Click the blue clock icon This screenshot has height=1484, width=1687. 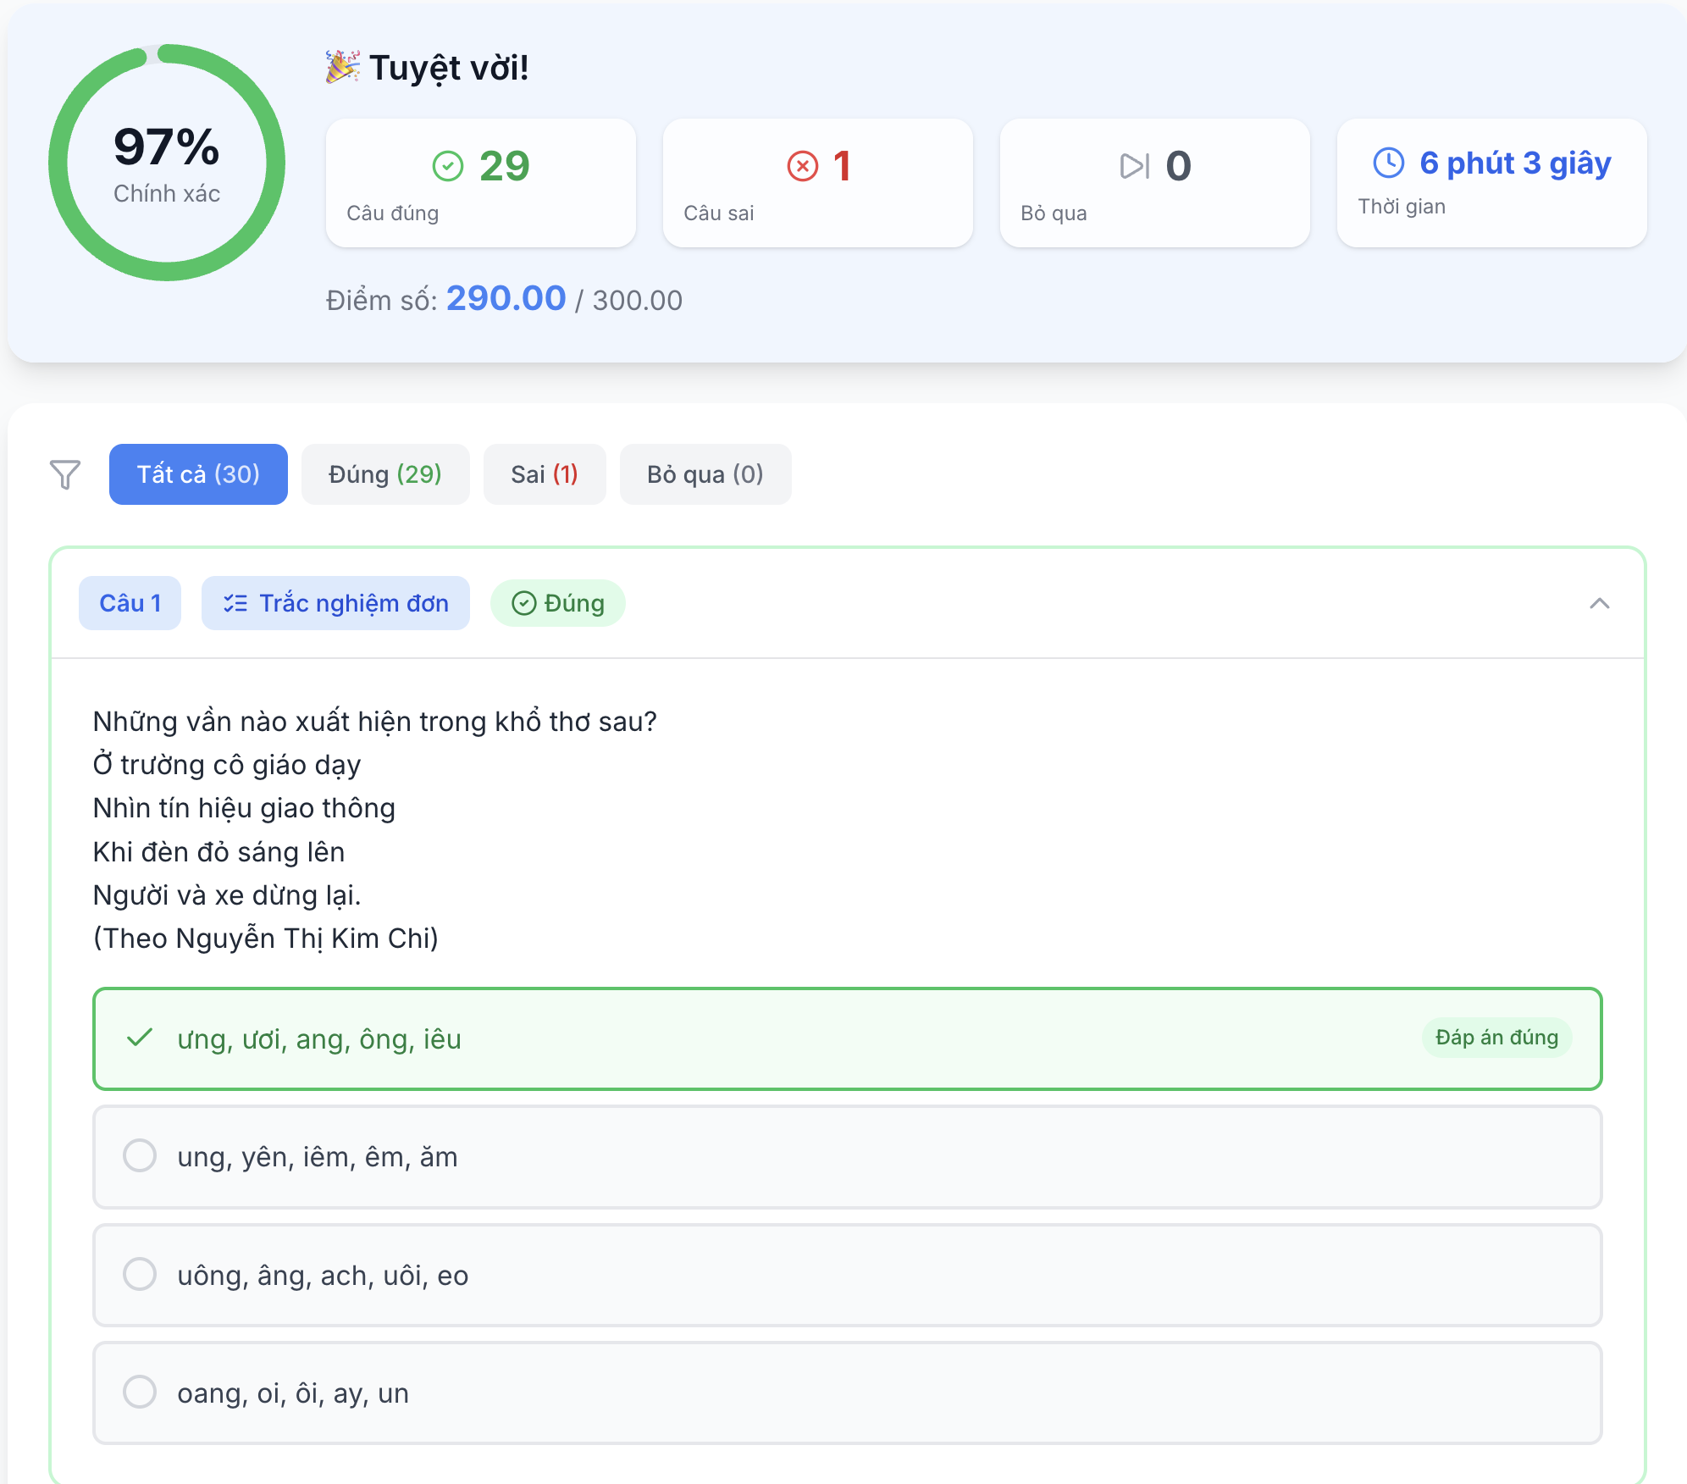[1388, 163]
